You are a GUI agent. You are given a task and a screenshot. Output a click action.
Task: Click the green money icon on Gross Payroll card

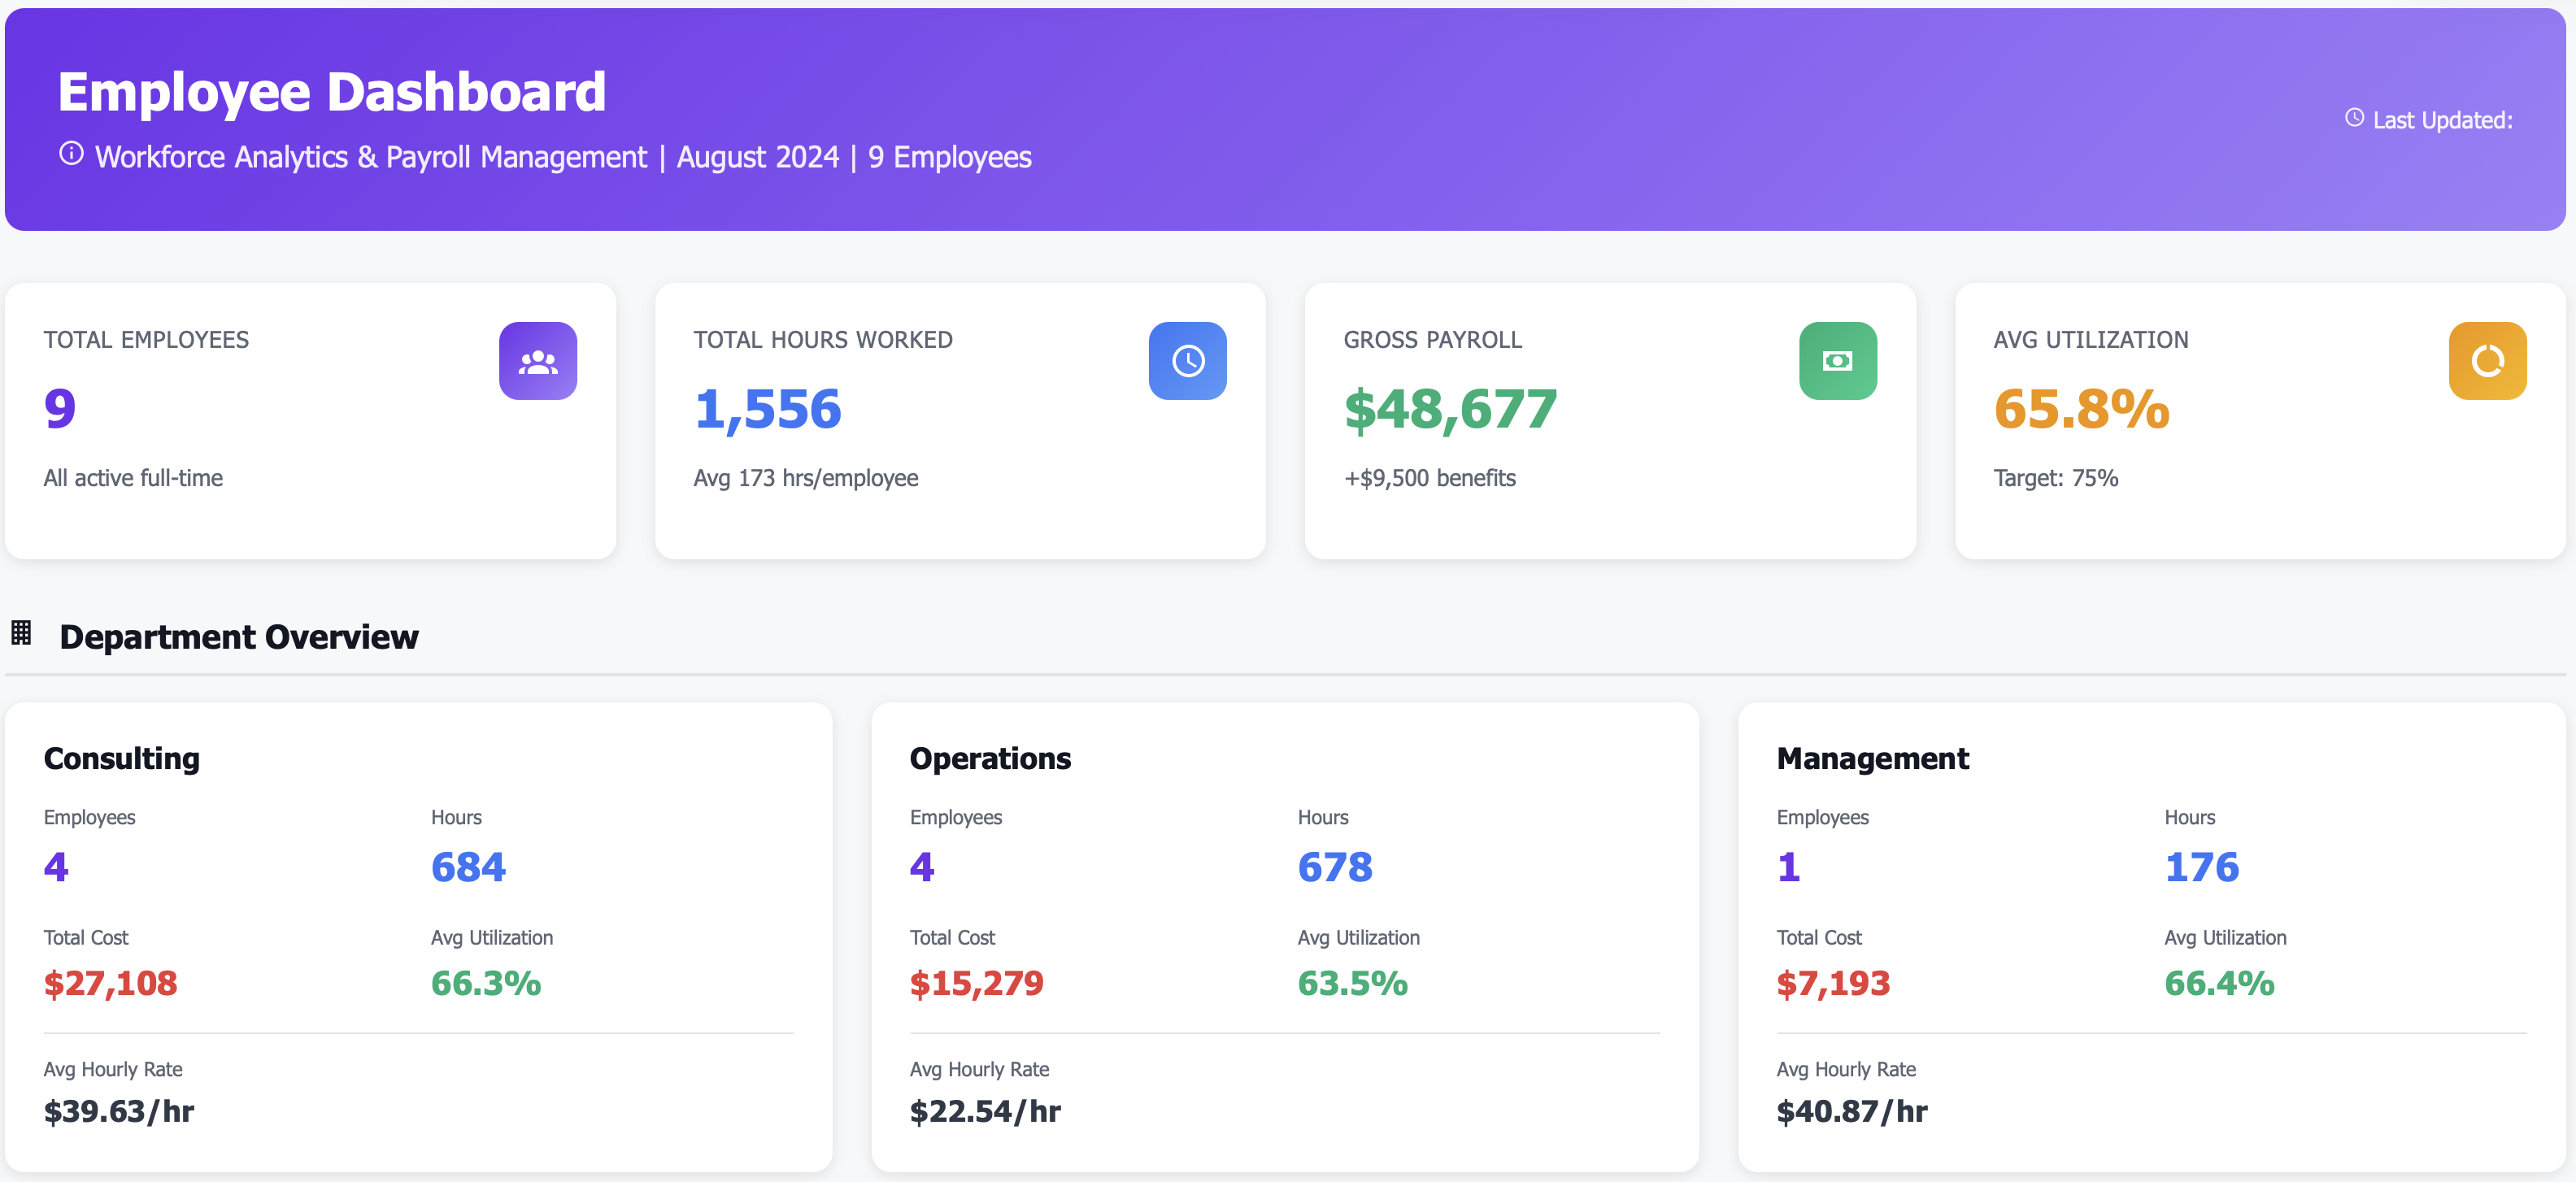click(1837, 361)
